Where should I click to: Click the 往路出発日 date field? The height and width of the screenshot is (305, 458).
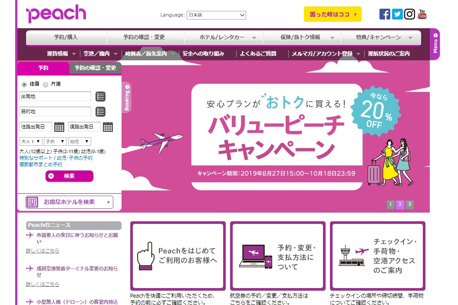pyautogui.click(x=36, y=127)
